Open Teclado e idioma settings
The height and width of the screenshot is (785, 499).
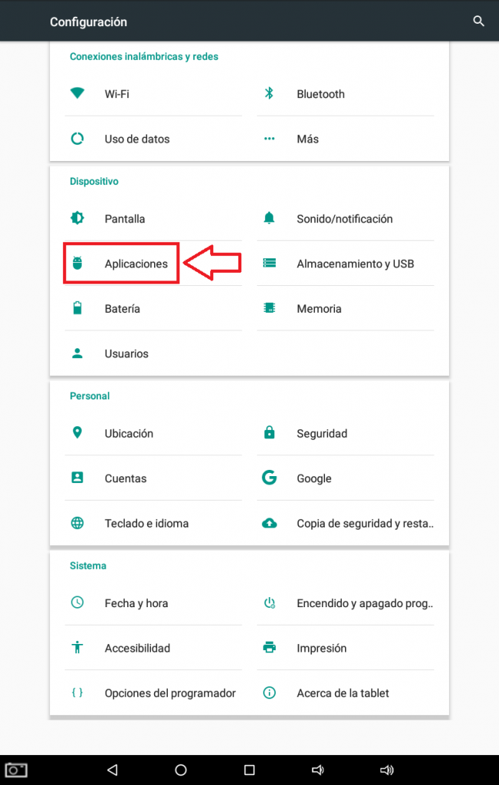[x=146, y=523]
